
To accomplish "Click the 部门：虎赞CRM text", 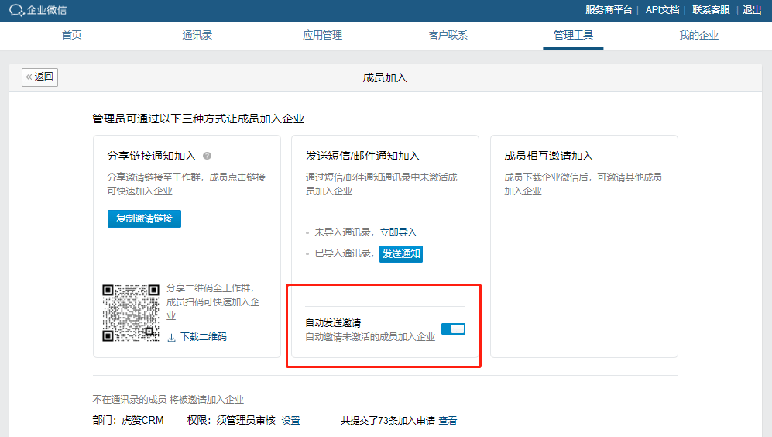I will [128, 420].
